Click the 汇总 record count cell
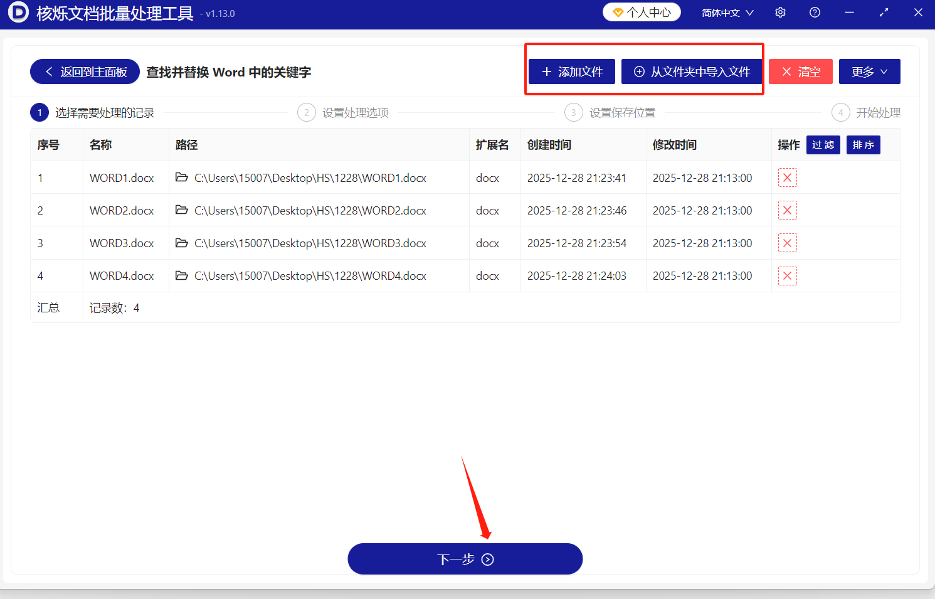Image resolution: width=935 pixels, height=599 pixels. pos(48,307)
